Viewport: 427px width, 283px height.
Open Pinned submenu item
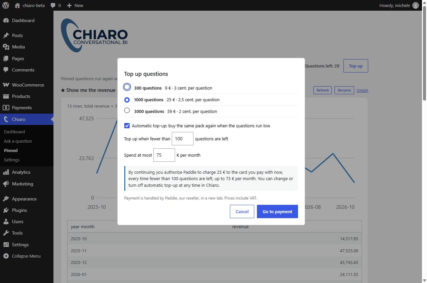tap(11, 150)
